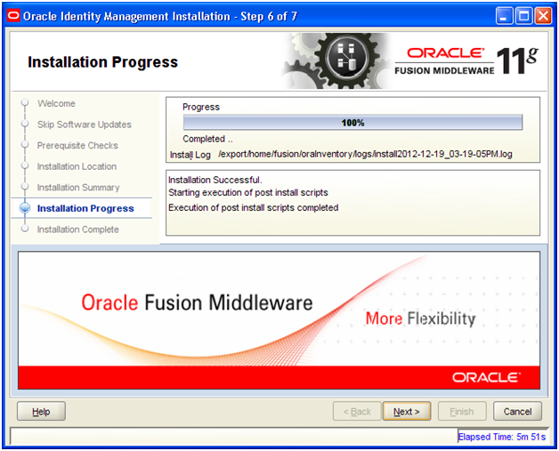The width and height of the screenshot is (559, 451).
Task: Click the disabled Finish button
Action: tap(462, 412)
